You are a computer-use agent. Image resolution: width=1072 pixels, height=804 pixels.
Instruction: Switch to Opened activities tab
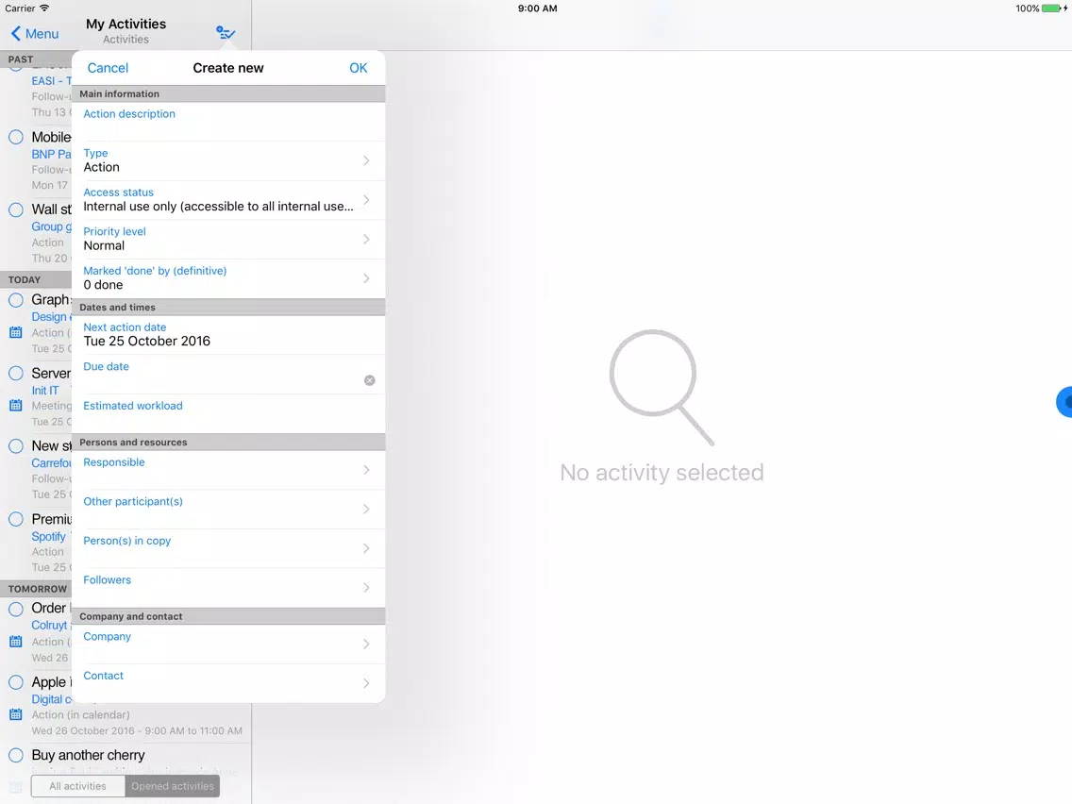point(173,786)
